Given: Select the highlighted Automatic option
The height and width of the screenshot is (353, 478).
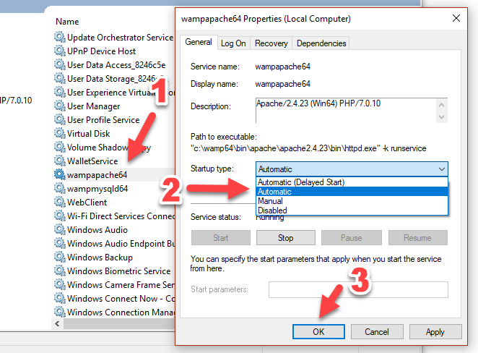Looking at the screenshot, I should point(352,192).
